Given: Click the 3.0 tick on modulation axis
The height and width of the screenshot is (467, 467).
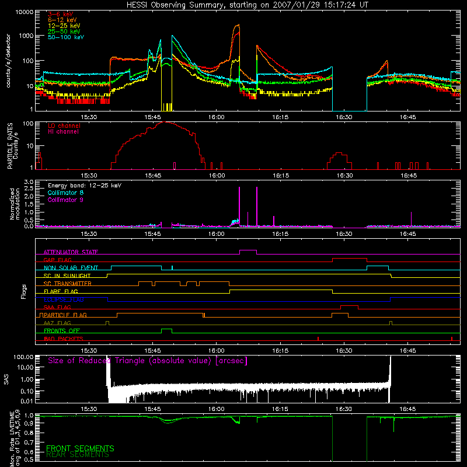Looking at the screenshot, I should pos(29,182).
